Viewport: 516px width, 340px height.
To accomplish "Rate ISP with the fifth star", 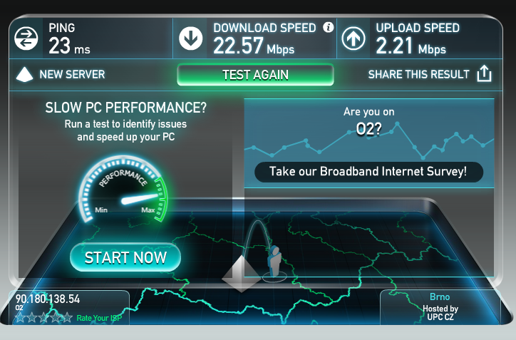I will coord(67,318).
